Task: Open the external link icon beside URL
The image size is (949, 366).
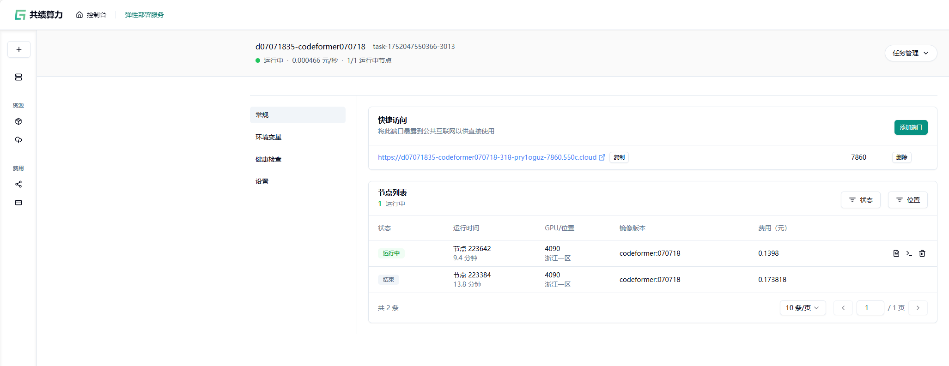Action: click(x=602, y=157)
